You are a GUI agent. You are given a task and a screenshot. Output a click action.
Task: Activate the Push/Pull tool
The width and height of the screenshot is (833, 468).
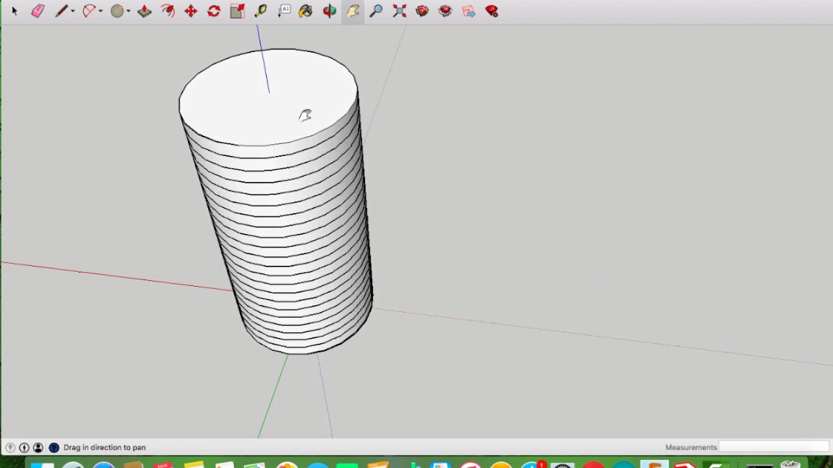pos(144,11)
